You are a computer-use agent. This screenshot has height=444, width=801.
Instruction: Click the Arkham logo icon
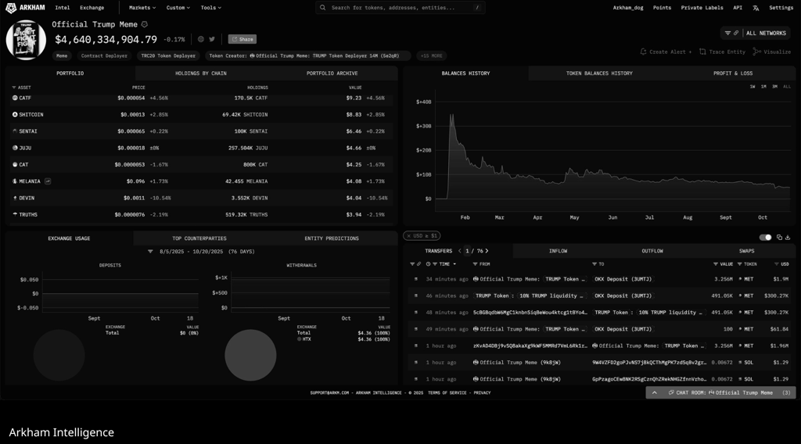click(x=11, y=8)
